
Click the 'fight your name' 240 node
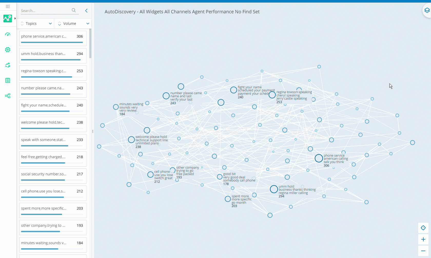pos(233,90)
